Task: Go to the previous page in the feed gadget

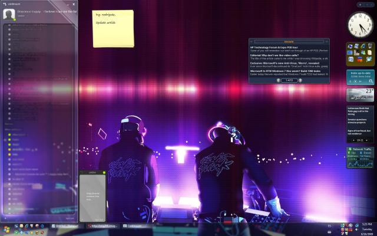Action: (279, 80)
